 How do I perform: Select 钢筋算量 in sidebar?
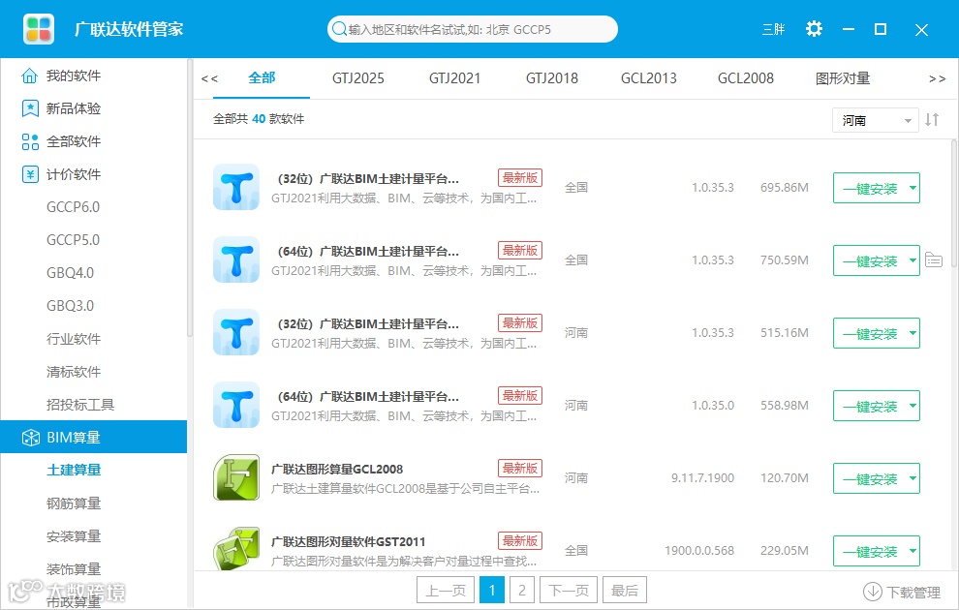point(74,503)
